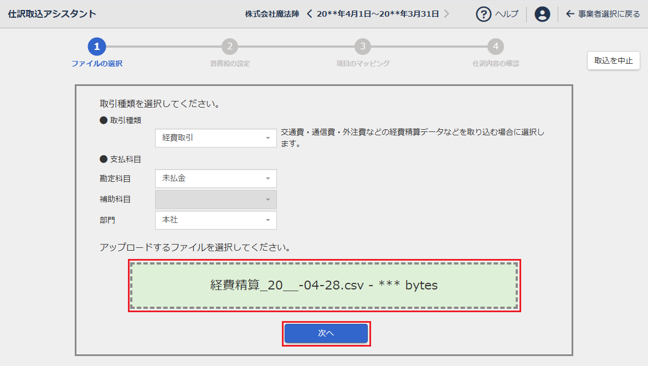Open the user account profile icon
Viewport: 648px width, 366px height.
tap(542, 14)
